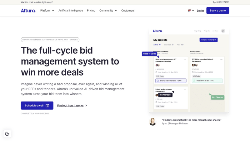Go to the Artificial Intelligence page
The image size is (250, 141).
[x=71, y=10]
